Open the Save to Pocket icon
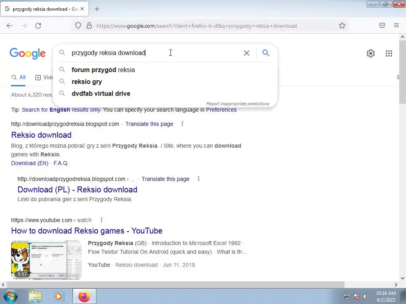The image size is (406, 304). pyautogui.click(x=382, y=25)
